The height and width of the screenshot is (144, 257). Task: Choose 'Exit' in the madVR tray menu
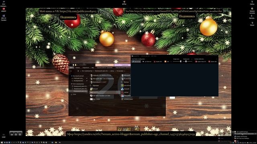237,141
